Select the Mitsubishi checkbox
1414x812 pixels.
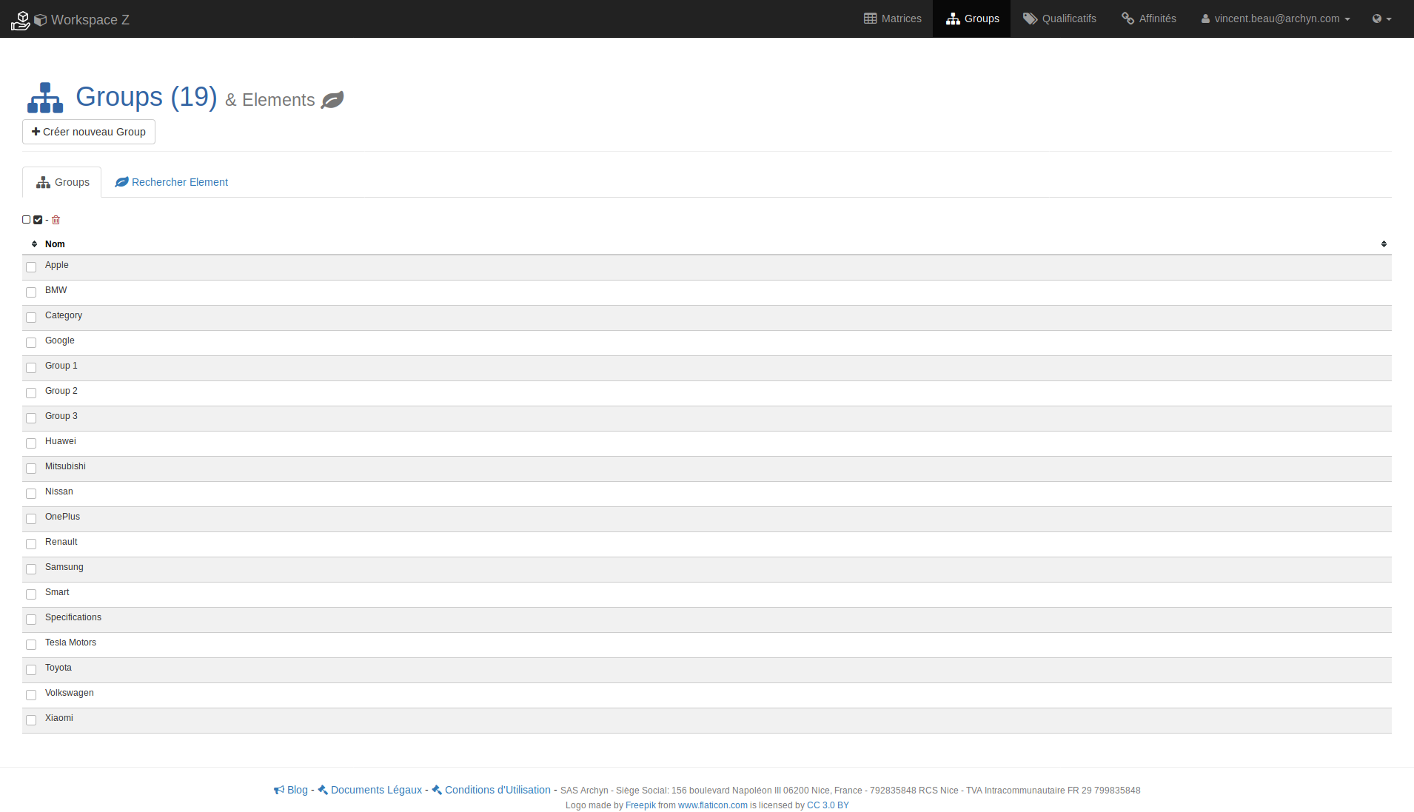[x=31, y=469]
